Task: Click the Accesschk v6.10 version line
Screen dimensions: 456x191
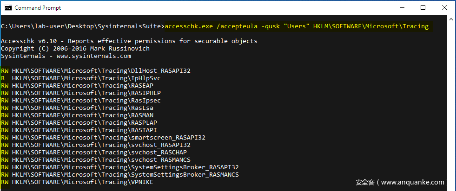Action: tap(129, 41)
